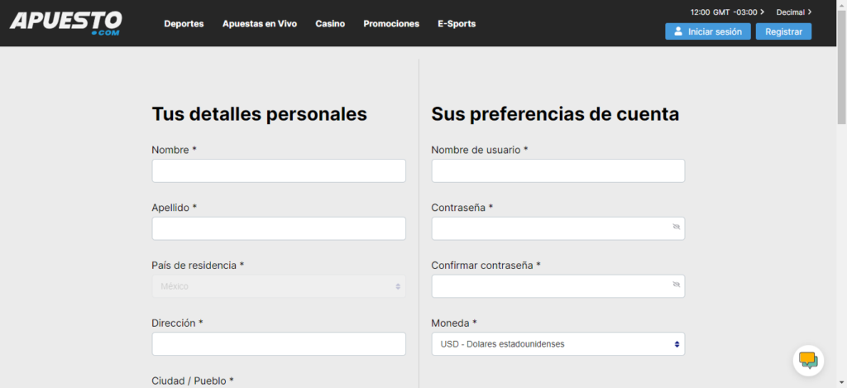This screenshot has height=388, width=847.
Task: Open the Moneda currency dropdown
Action: (x=557, y=344)
